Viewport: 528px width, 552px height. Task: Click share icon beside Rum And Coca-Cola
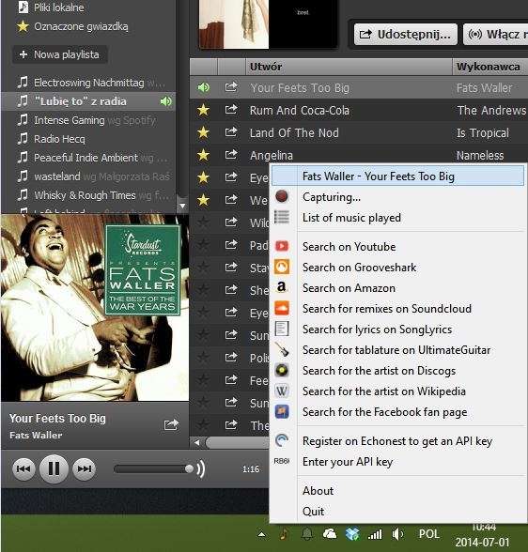231,110
